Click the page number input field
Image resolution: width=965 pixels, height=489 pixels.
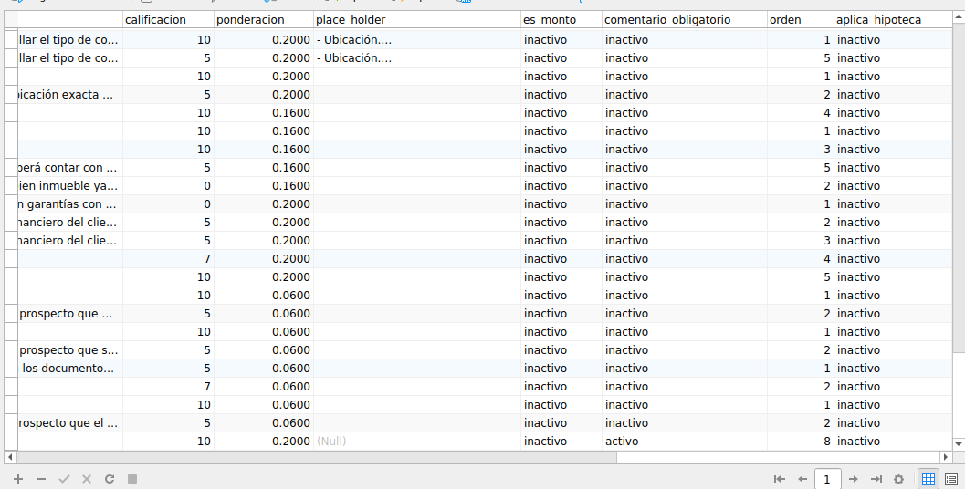coord(827,479)
